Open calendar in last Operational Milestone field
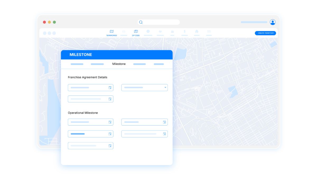Image resolution: width=317 pixels, height=178 pixels. click(x=110, y=146)
